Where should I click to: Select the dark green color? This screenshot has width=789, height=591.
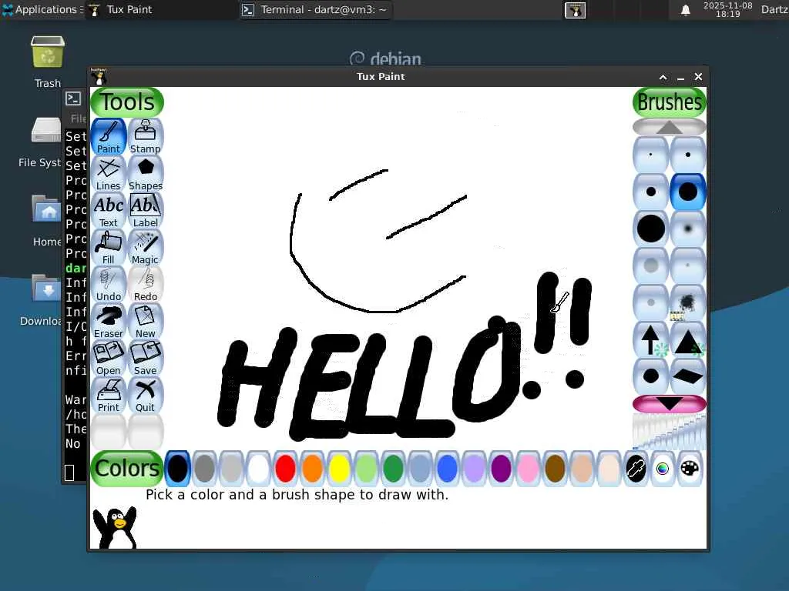(393, 469)
